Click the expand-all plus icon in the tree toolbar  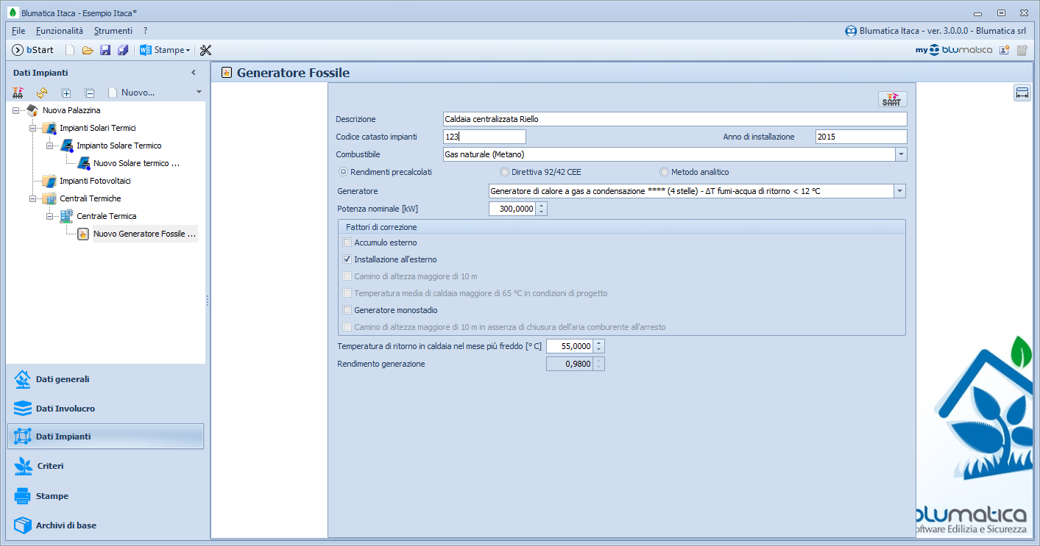[x=66, y=93]
